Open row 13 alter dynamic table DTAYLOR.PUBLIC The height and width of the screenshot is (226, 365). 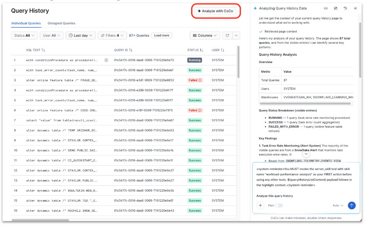click(62, 180)
